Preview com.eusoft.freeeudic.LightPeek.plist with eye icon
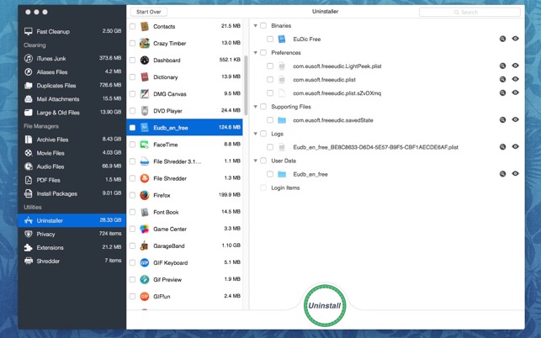This screenshot has height=338, width=541. pos(515,66)
